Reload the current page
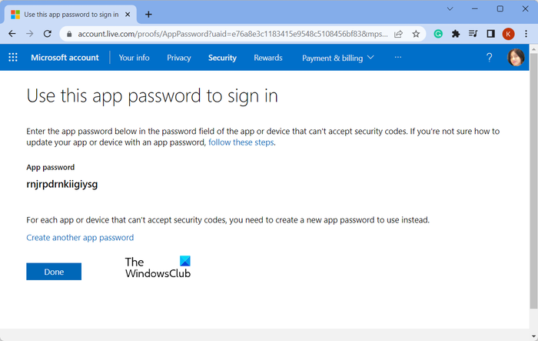This screenshot has width=538, height=341. (48, 34)
